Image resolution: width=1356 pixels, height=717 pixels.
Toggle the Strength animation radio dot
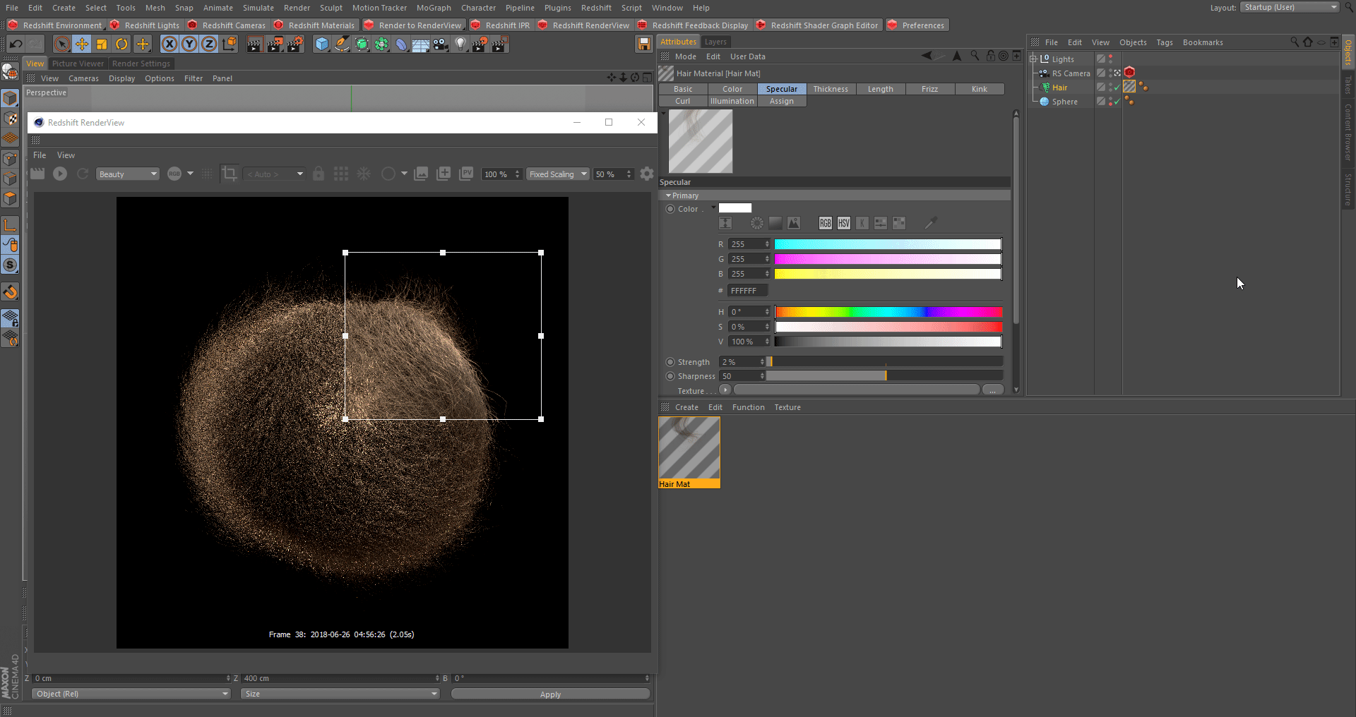[670, 362]
